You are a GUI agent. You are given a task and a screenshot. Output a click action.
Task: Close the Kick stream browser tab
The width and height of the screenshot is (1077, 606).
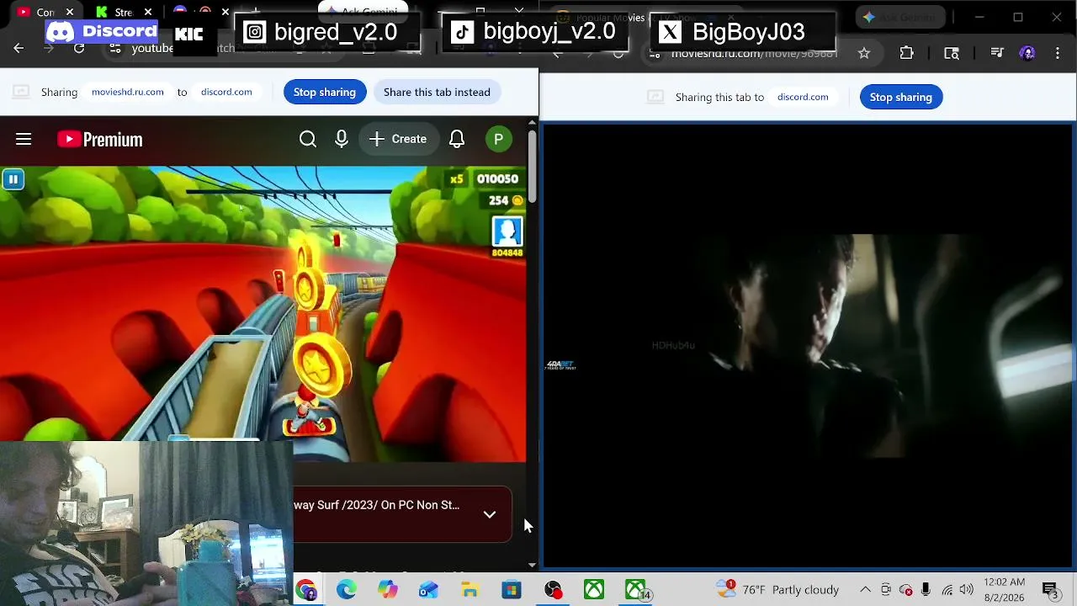pos(147,12)
